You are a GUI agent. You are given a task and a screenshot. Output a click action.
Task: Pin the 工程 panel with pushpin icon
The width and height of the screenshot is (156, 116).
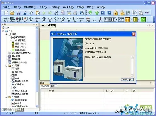tap(34, 25)
